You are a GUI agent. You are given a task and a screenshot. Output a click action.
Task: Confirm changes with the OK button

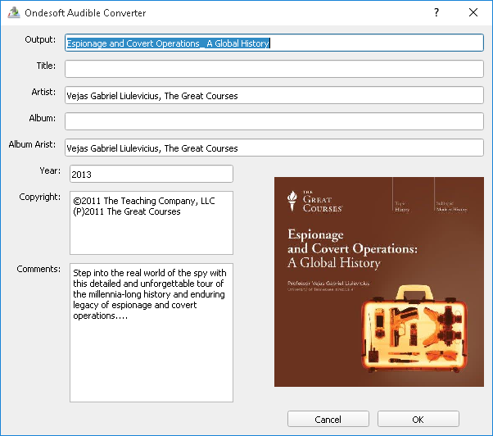[418, 419]
